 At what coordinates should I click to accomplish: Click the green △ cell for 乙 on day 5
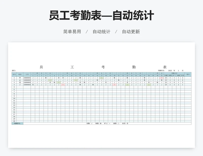(x=50, y=80)
